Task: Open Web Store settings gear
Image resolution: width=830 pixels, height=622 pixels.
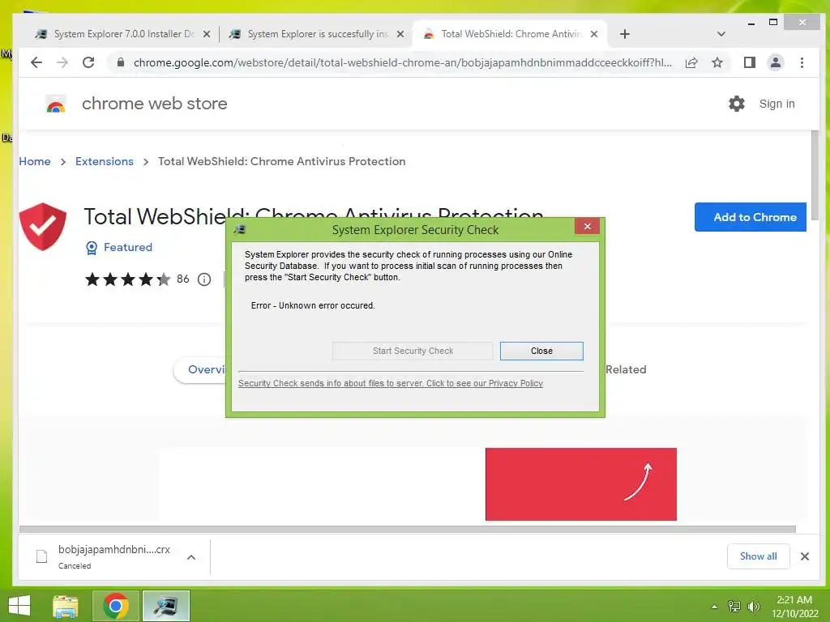Action: (x=736, y=104)
